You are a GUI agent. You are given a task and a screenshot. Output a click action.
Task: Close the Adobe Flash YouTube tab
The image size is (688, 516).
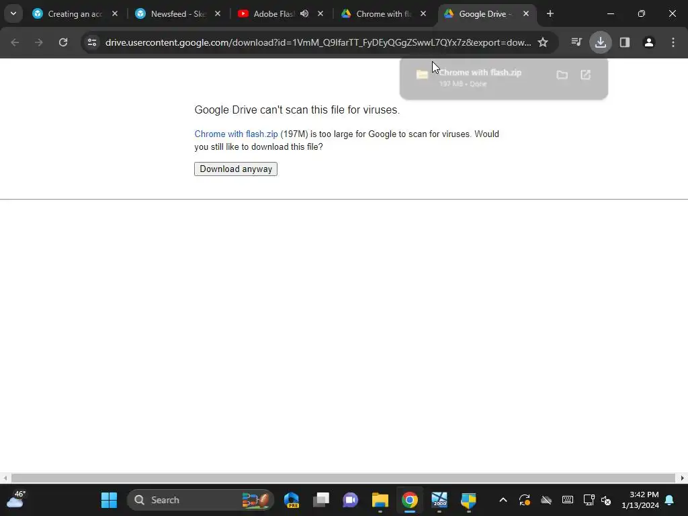(x=320, y=13)
